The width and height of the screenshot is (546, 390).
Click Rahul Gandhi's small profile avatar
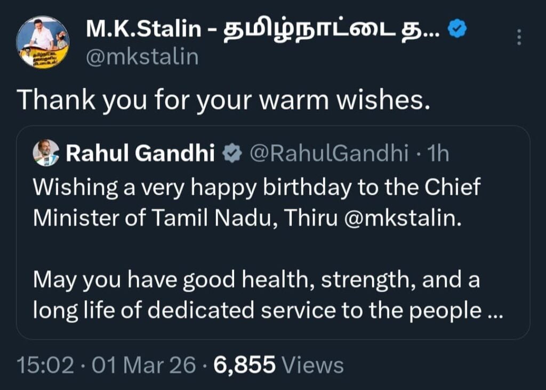coord(46,154)
